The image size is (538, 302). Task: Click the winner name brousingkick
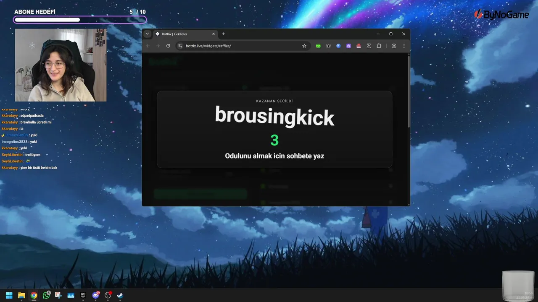point(274,116)
